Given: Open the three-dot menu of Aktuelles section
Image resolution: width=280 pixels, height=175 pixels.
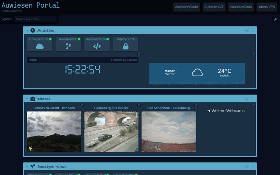Looking at the screenshot, I should point(253,31).
